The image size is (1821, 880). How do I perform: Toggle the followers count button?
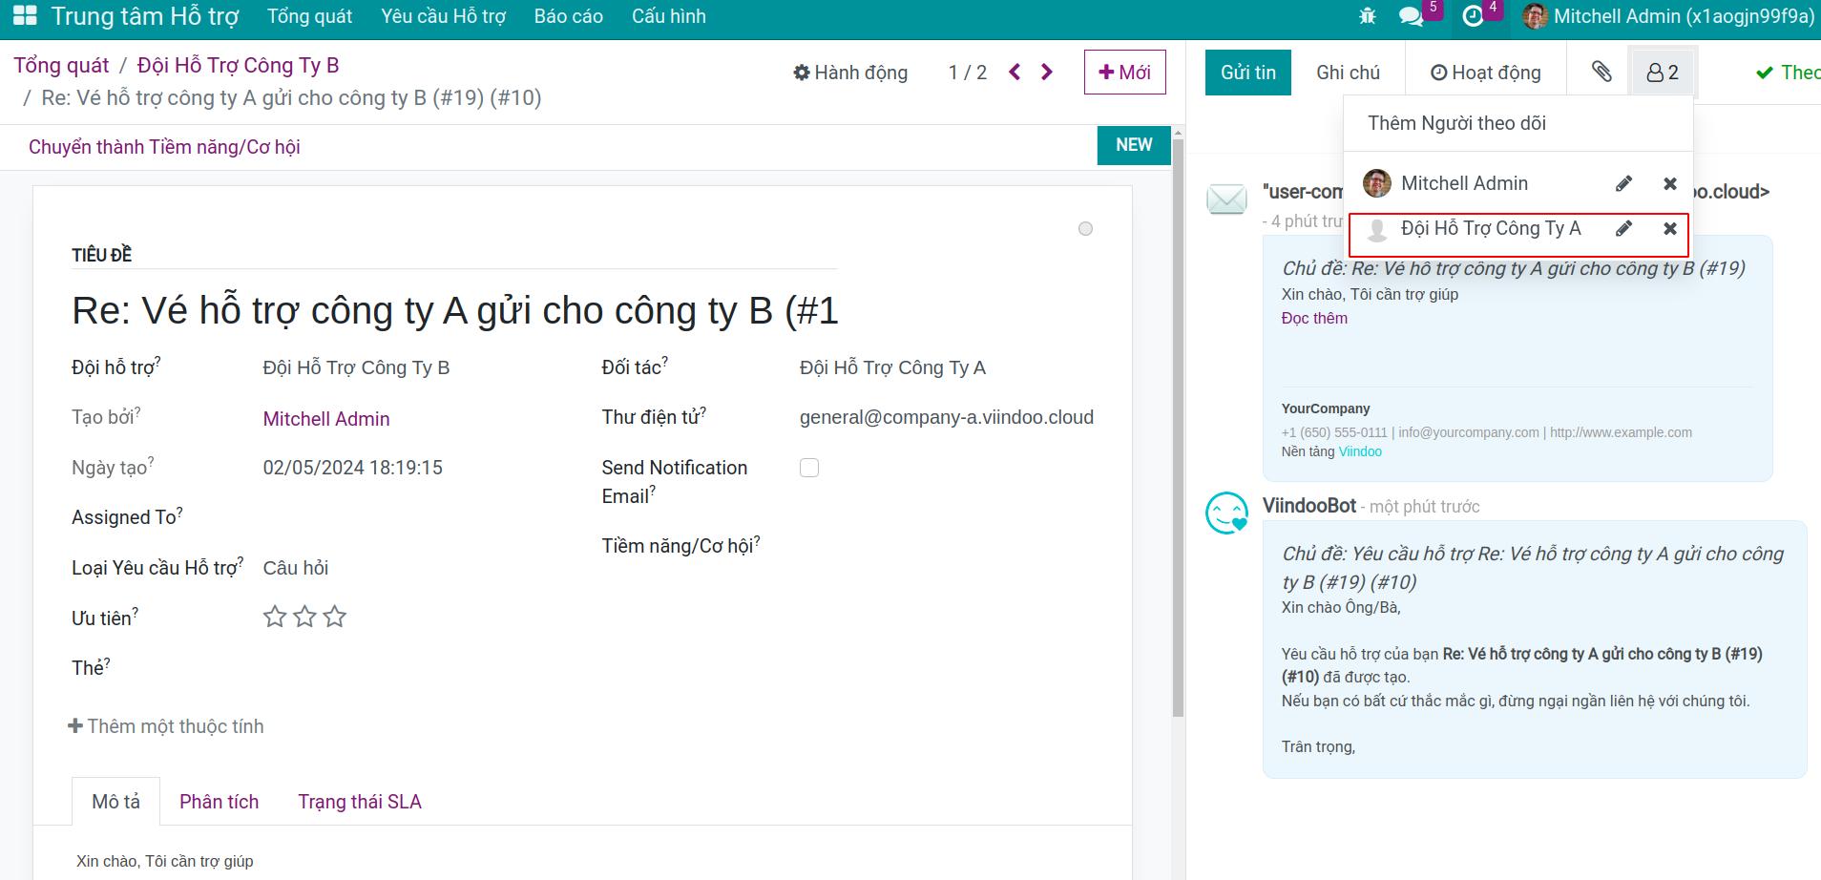coord(1663,73)
